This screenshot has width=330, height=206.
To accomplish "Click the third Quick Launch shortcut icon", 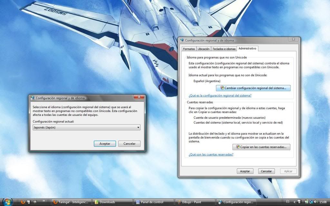I will coord(35,202).
